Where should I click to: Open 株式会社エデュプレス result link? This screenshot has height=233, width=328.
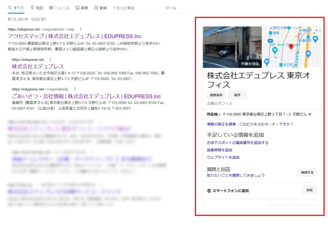click(38, 66)
